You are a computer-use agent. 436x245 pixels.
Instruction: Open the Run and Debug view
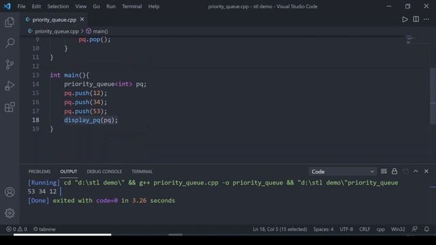[x=10, y=86]
